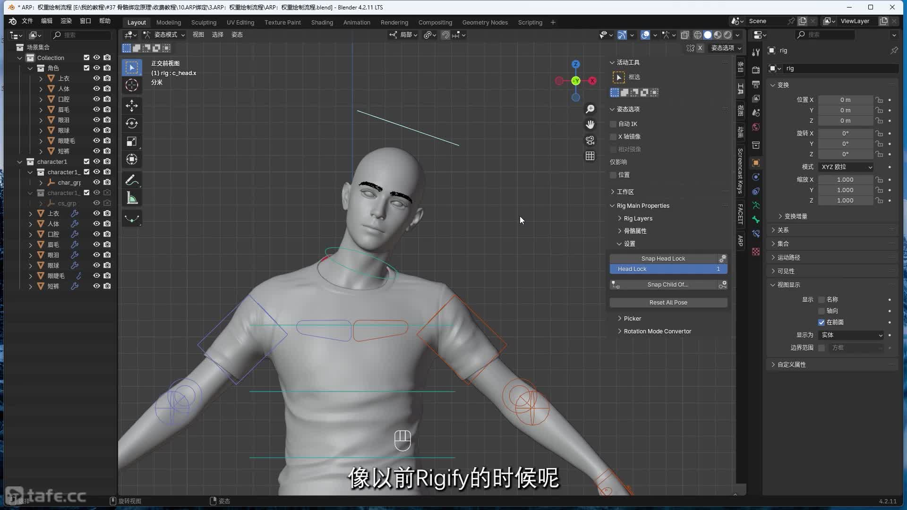Image resolution: width=907 pixels, height=510 pixels.
Task: Open the 渲染 menu
Action: pyautogui.click(x=66, y=21)
